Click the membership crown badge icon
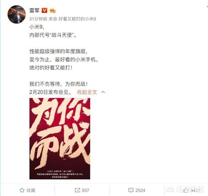The width and height of the screenshot is (208, 196). click(53, 10)
